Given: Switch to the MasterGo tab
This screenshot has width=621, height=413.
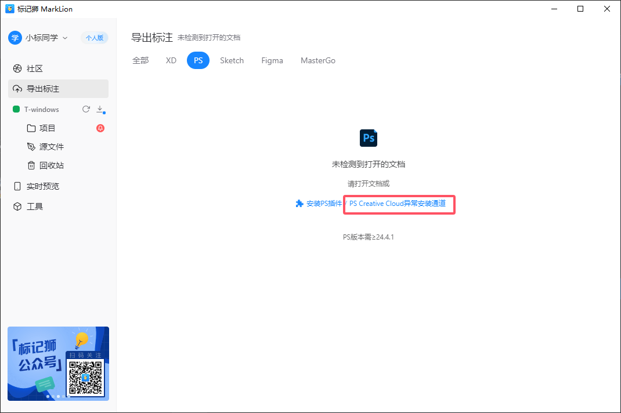Looking at the screenshot, I should click(x=318, y=60).
